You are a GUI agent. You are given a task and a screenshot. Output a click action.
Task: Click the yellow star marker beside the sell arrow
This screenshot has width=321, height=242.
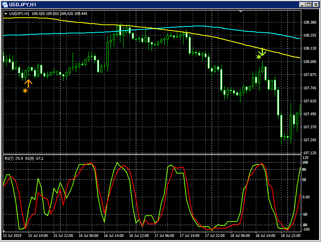(x=258, y=57)
